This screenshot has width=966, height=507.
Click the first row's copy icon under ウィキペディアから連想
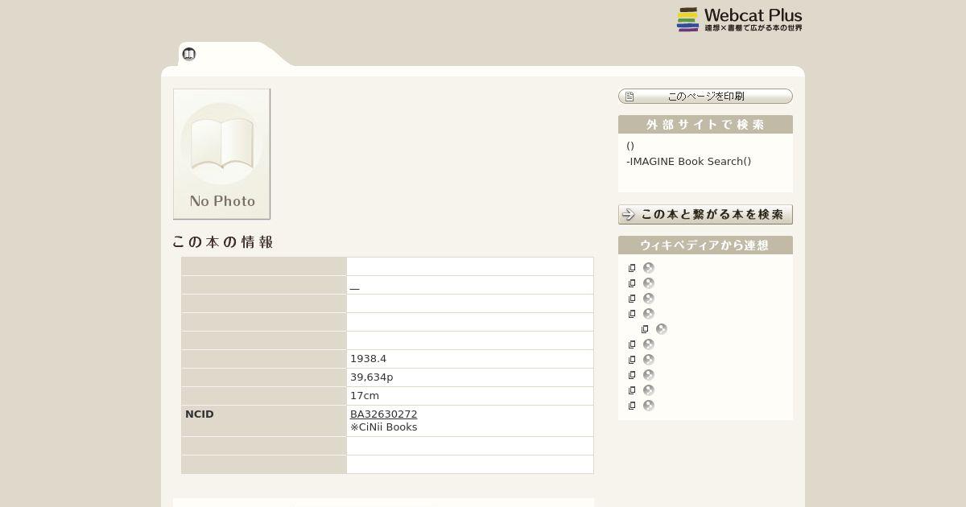(632, 268)
